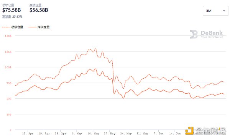
Task: Select the 12. Apr axis label
Action: pos(28,134)
